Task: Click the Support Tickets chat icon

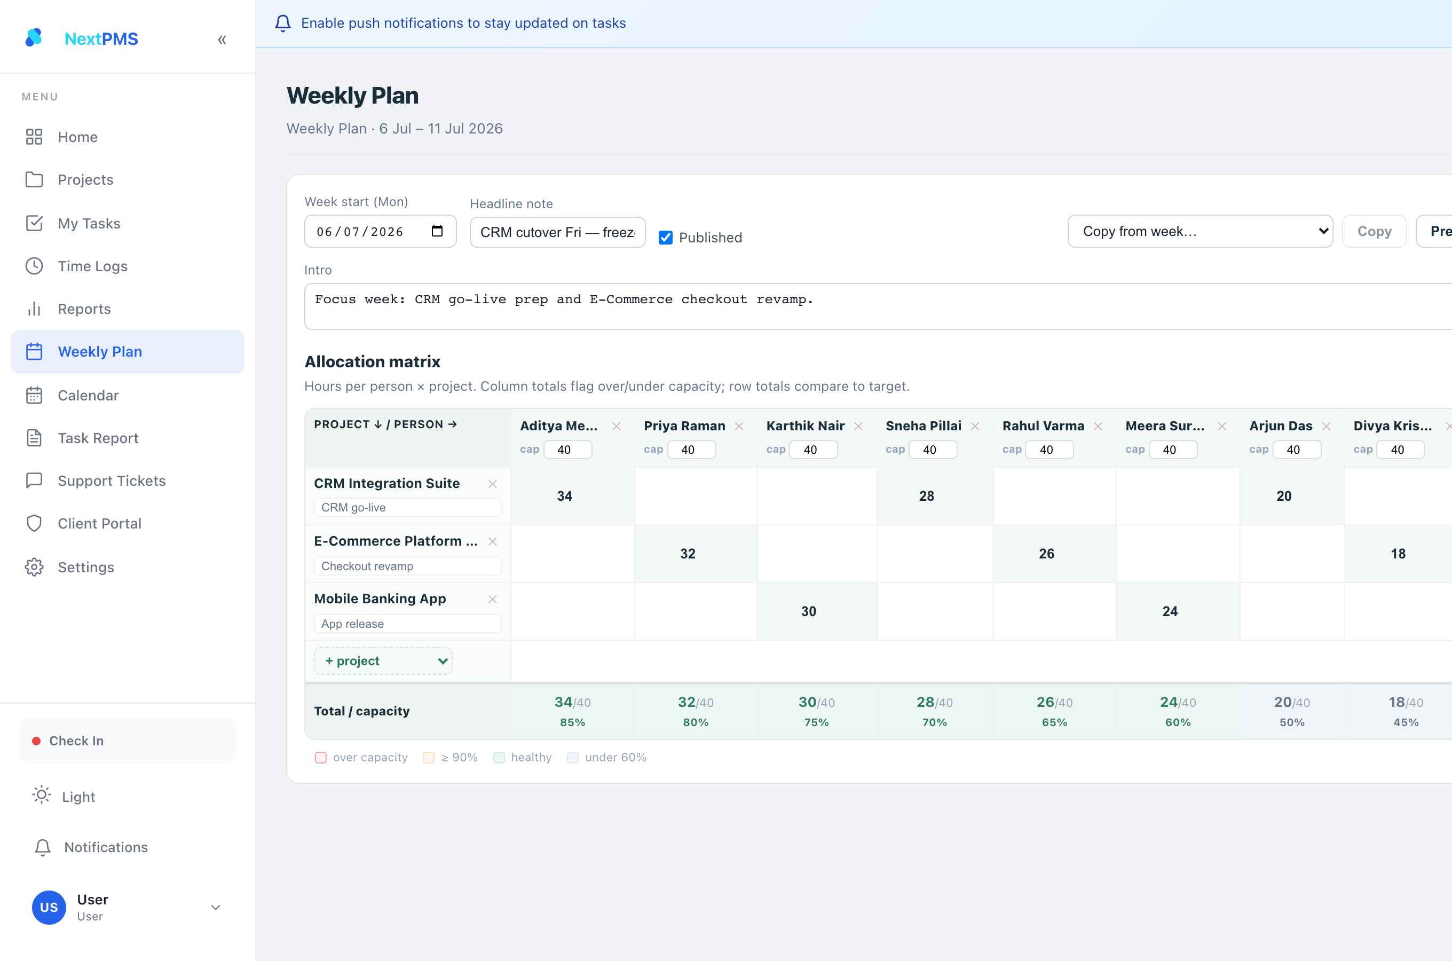Action: pos(34,480)
